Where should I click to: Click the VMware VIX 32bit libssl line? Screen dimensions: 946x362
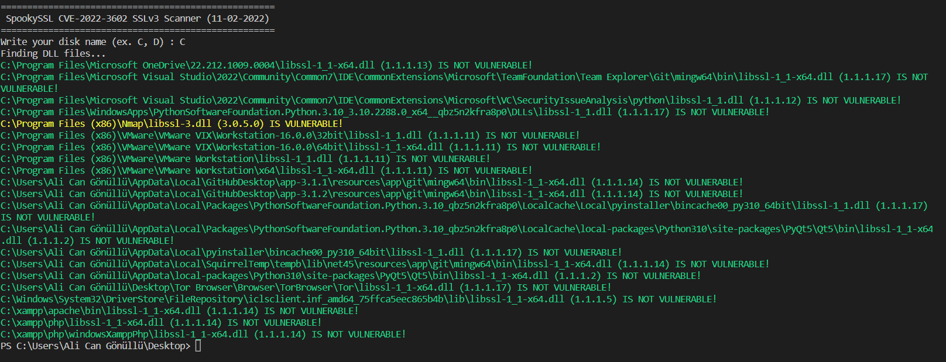[x=290, y=136]
